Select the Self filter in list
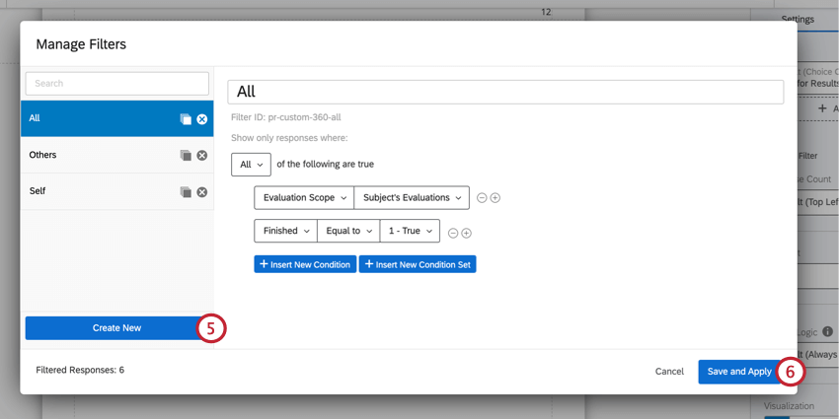Image resolution: width=839 pixels, height=419 pixels. (x=116, y=191)
